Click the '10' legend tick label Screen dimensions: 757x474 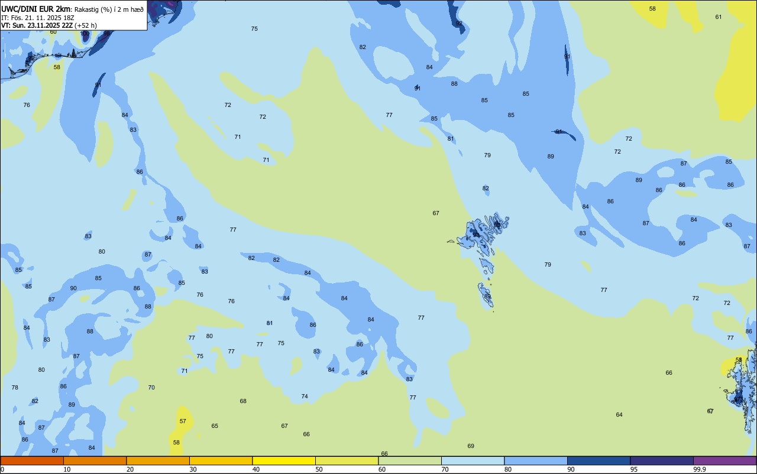pos(67,469)
